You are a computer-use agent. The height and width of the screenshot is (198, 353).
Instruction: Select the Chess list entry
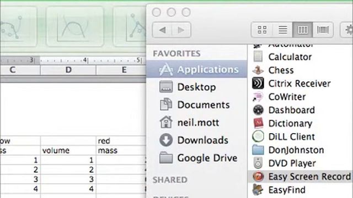coord(281,70)
